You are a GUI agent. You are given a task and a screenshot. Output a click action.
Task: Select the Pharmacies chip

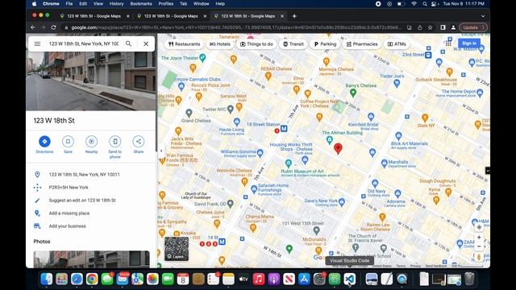point(362,44)
